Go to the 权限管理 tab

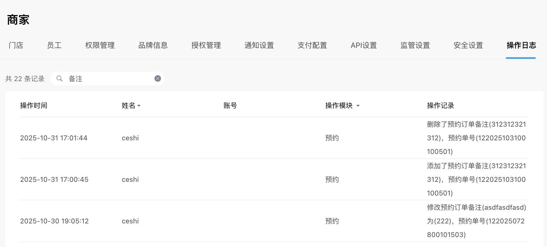click(x=100, y=45)
